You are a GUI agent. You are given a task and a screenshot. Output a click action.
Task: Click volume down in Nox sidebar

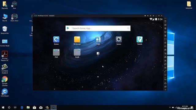coord(165,46)
